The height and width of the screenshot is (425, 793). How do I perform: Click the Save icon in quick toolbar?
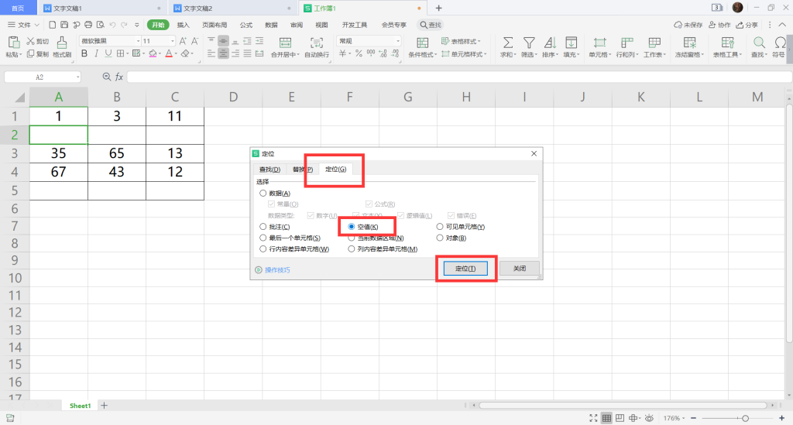point(64,25)
